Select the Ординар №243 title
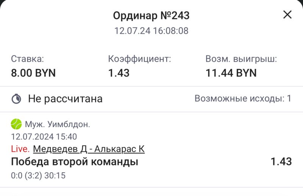Screen dimensions: 303x196 pyautogui.click(x=151, y=16)
